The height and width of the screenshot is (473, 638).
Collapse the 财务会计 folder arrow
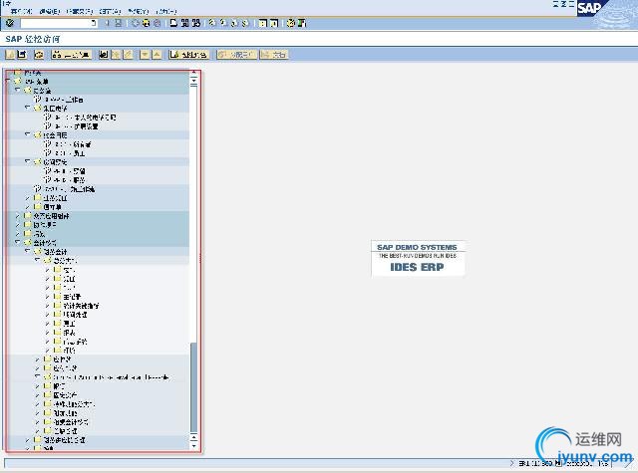click(x=27, y=252)
